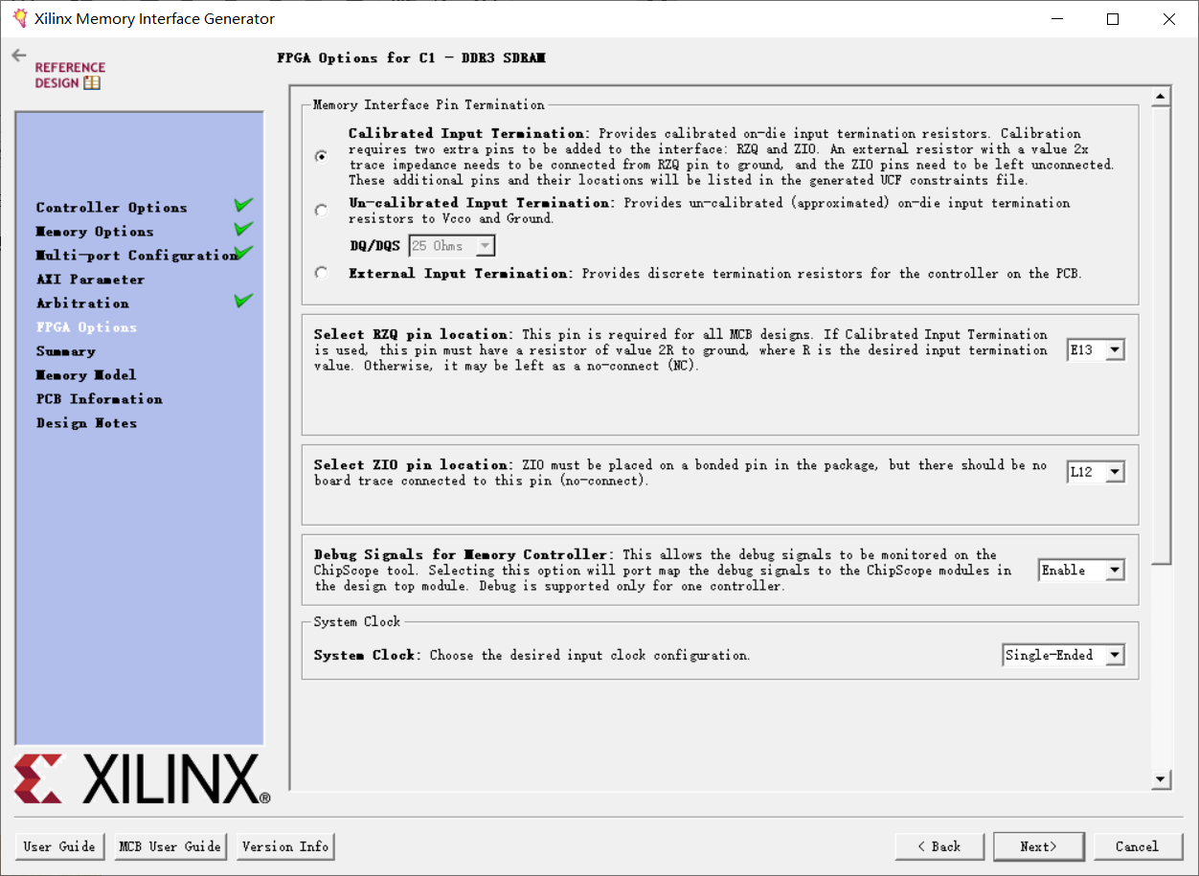This screenshot has width=1199, height=876.
Task: Click the Version Info button
Action: click(x=285, y=846)
